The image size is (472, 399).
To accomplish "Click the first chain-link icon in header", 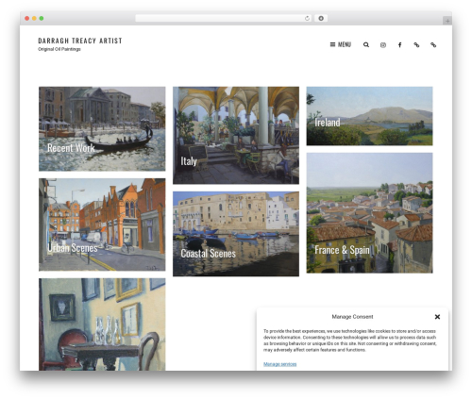I will click(x=416, y=45).
